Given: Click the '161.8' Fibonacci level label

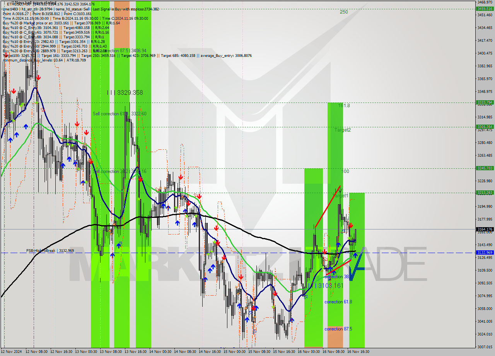Looking at the screenshot, I should tap(344, 105).
